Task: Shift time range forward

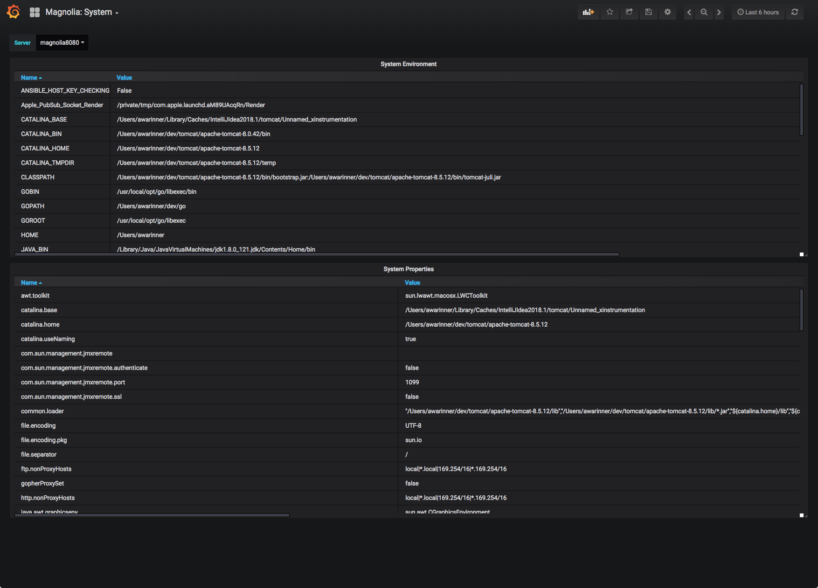Action: pyautogui.click(x=719, y=12)
